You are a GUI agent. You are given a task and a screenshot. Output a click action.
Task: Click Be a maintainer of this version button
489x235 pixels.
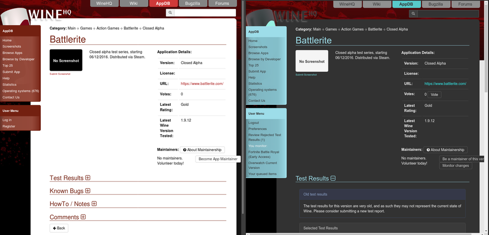(x=462, y=159)
